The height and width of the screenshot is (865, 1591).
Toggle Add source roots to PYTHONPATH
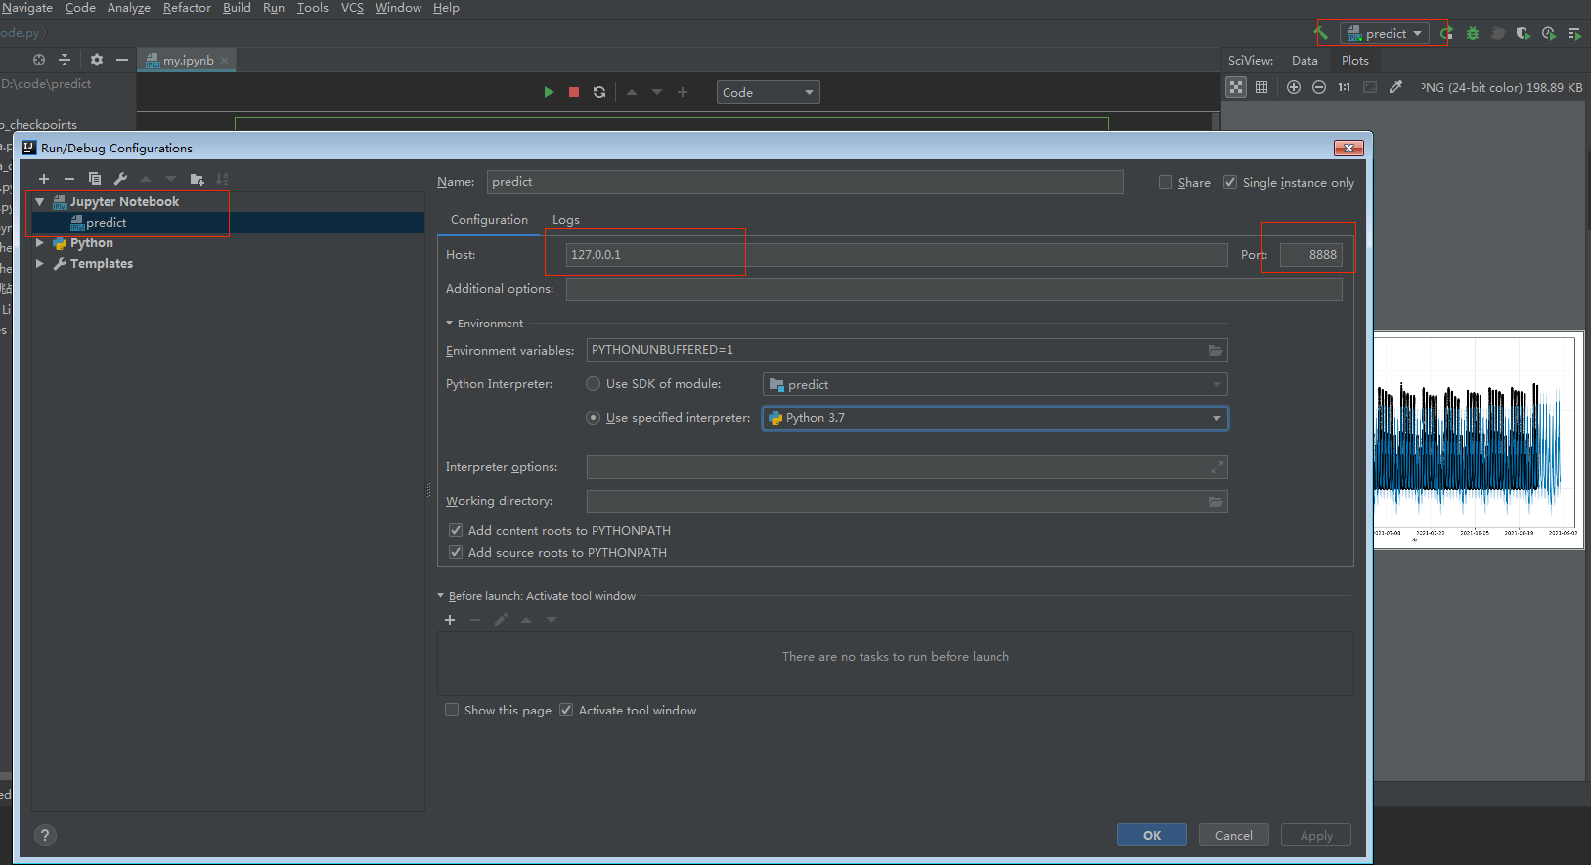456,552
